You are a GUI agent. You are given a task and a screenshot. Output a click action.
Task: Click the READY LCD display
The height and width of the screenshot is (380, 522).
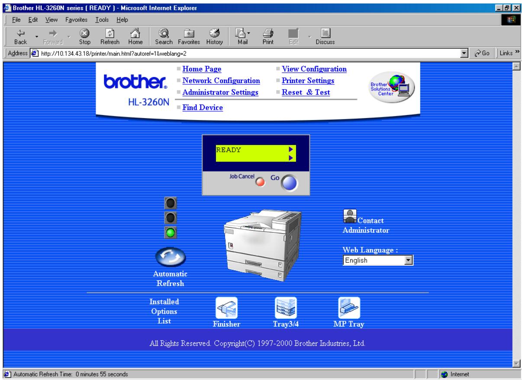pyautogui.click(x=256, y=154)
